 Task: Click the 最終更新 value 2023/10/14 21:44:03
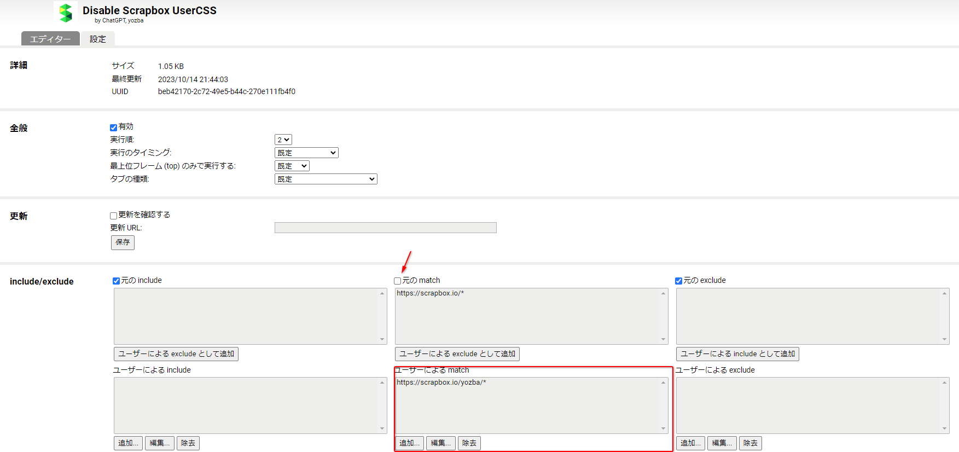point(193,79)
